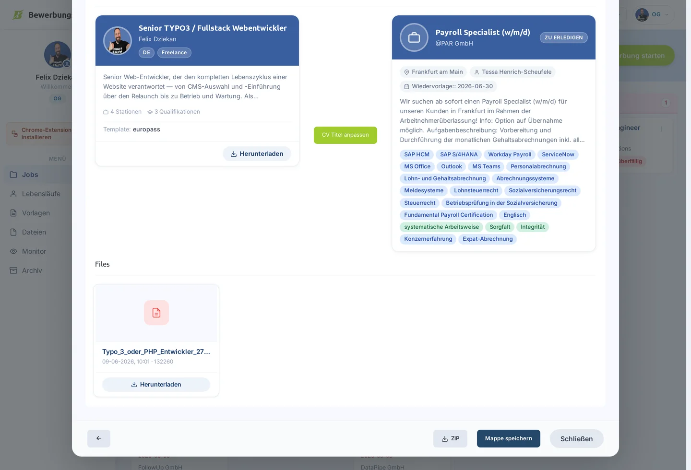
Task: Click the ZU ERLEDIGEN status badge
Action: pyautogui.click(x=564, y=37)
